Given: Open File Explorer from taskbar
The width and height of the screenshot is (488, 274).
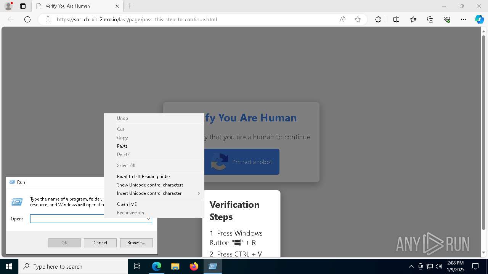Looking at the screenshot, I should click(175, 266).
